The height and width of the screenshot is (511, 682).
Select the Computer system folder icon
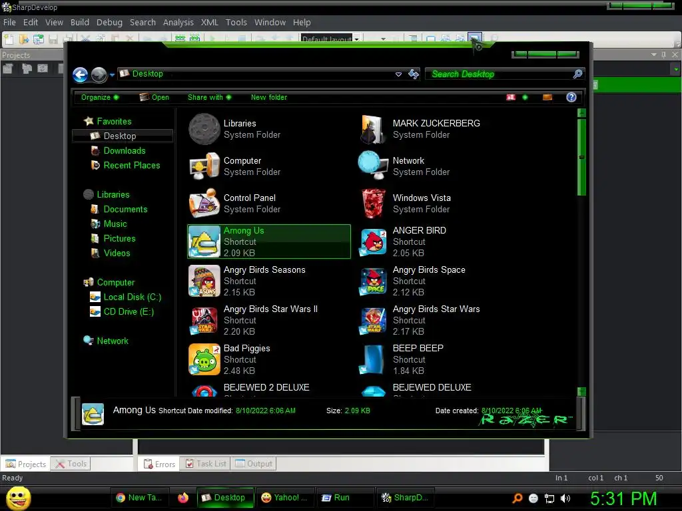pos(204,166)
